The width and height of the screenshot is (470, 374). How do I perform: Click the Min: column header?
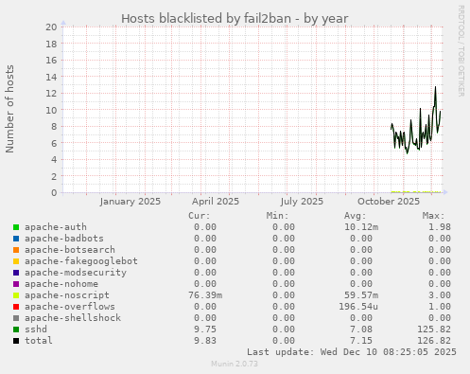277,216
